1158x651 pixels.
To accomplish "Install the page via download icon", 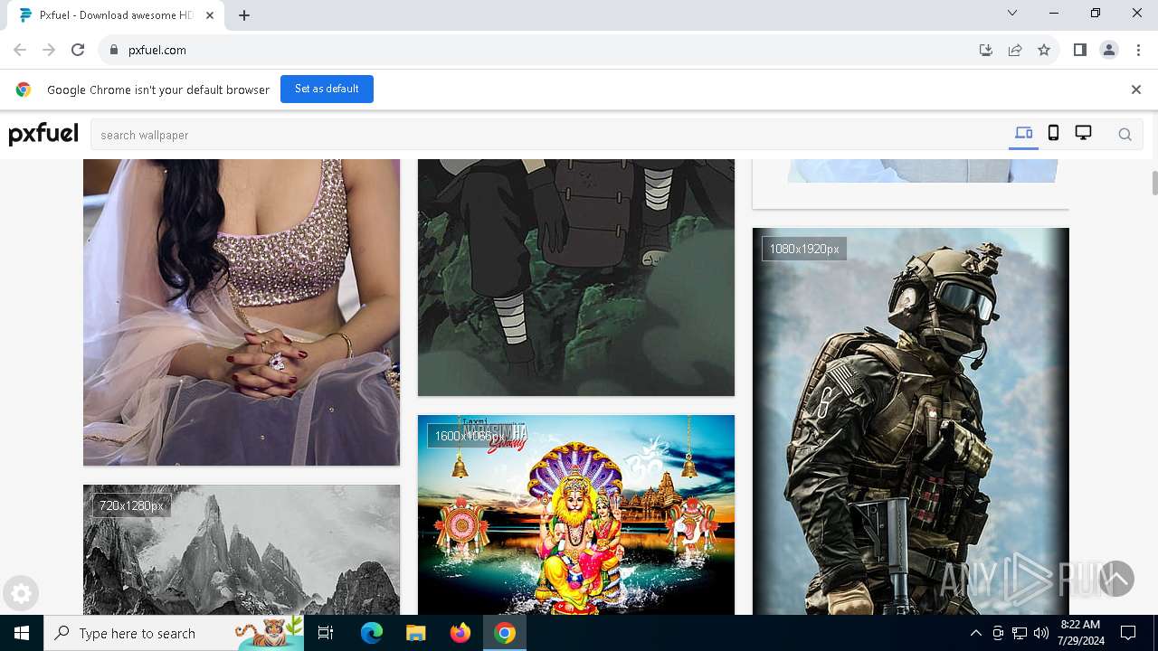I will click(986, 50).
